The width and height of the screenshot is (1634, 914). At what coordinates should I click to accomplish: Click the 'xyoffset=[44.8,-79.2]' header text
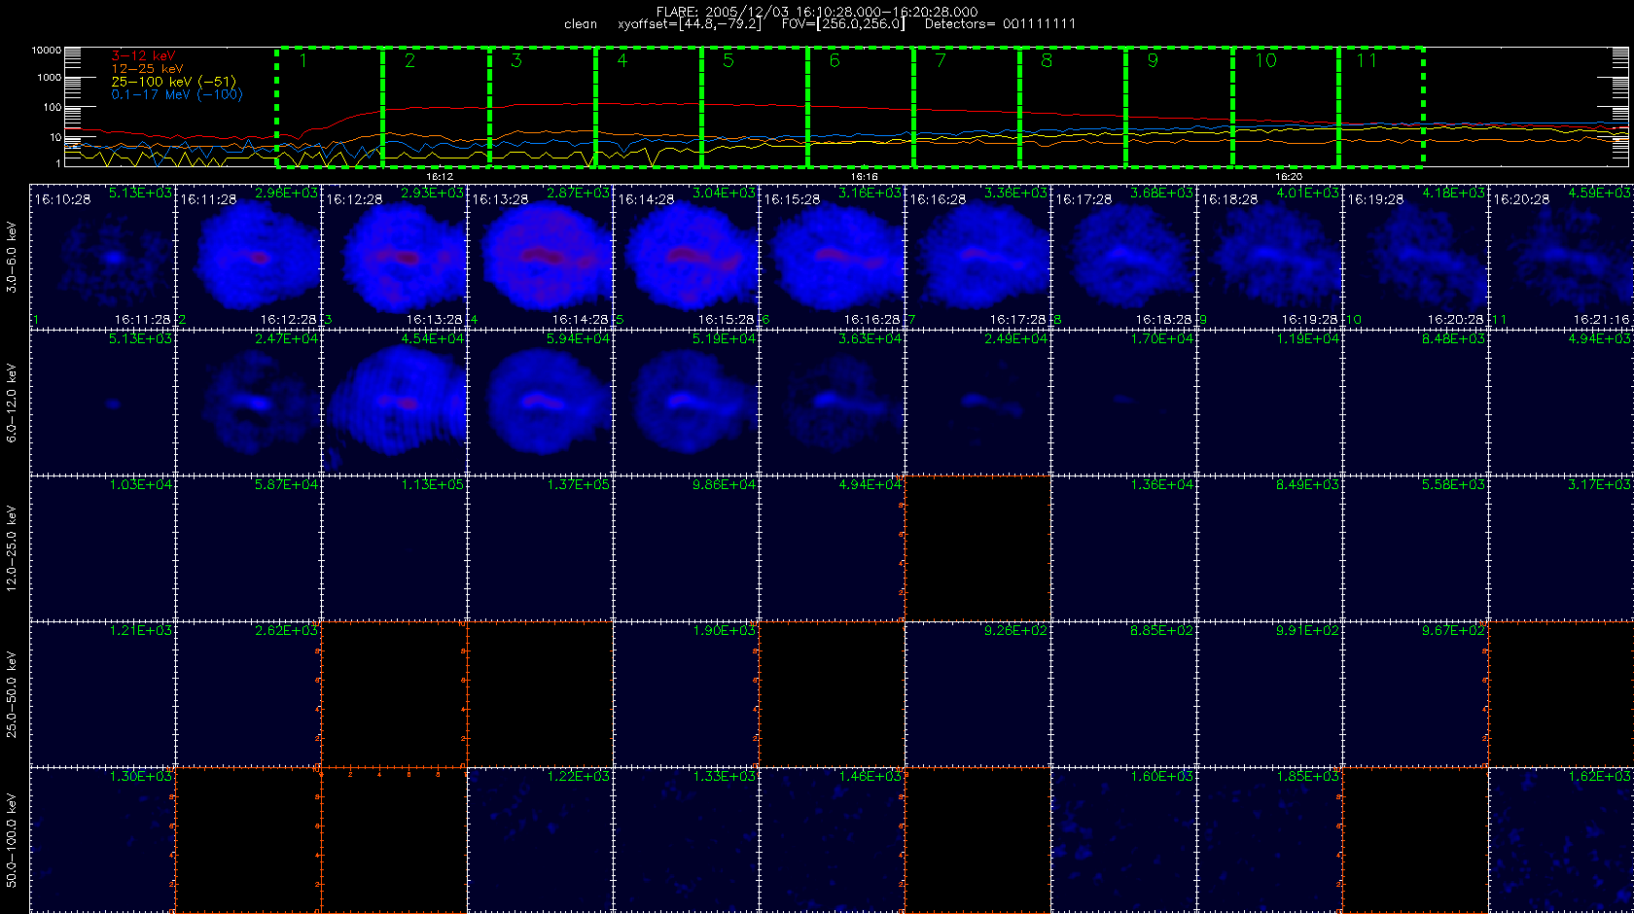click(x=690, y=23)
